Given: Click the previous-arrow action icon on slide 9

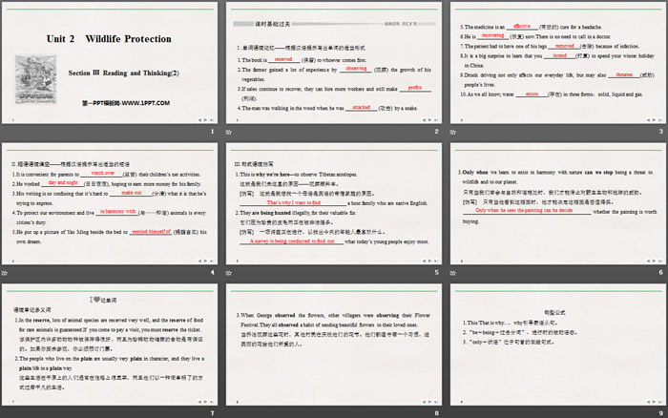Looking at the screenshot, I should [648, 402].
